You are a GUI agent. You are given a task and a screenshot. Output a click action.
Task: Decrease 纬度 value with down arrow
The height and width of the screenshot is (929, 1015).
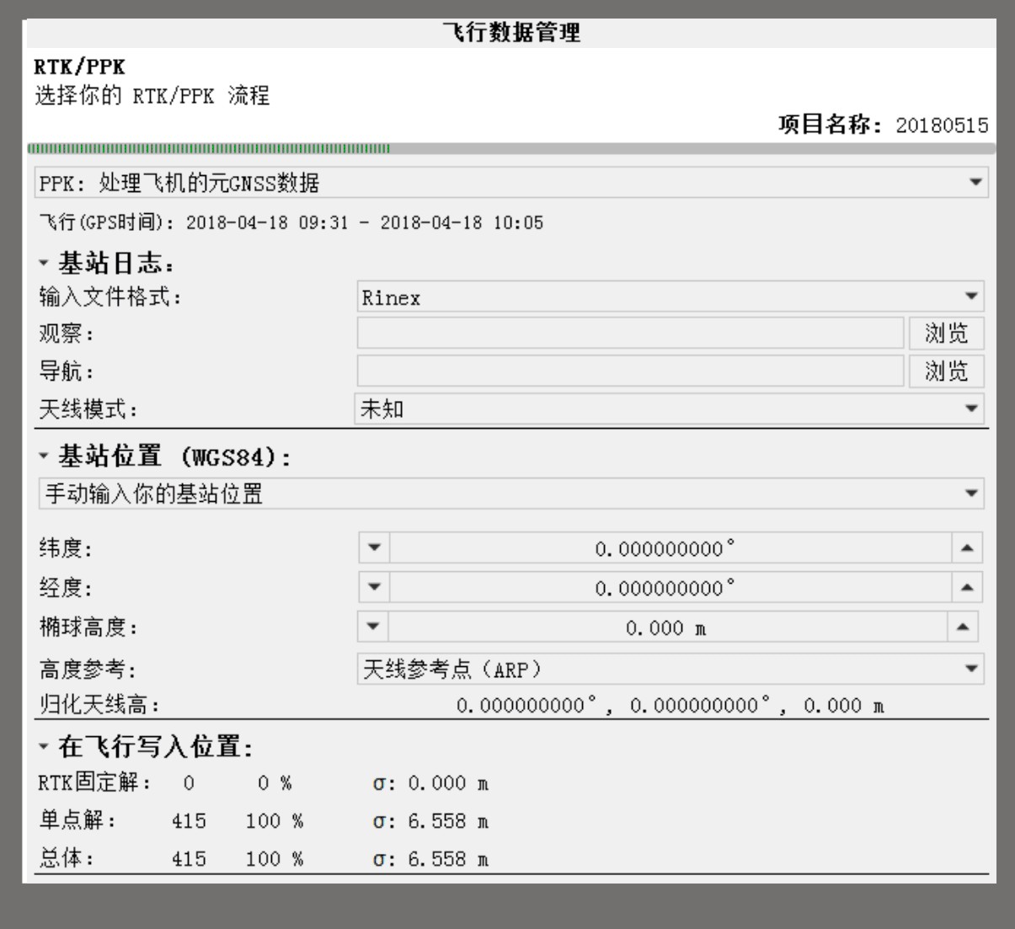(374, 548)
